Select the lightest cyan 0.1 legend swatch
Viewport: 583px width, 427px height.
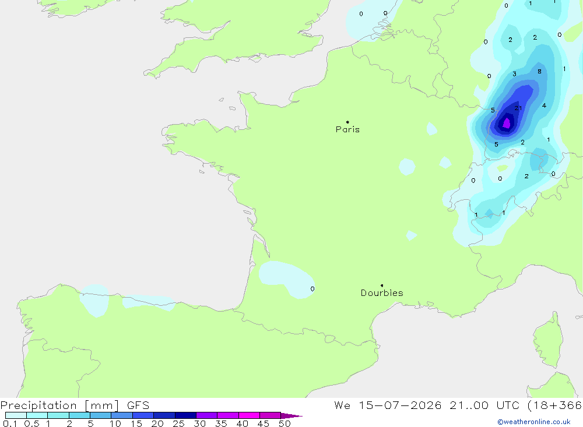[16, 415]
